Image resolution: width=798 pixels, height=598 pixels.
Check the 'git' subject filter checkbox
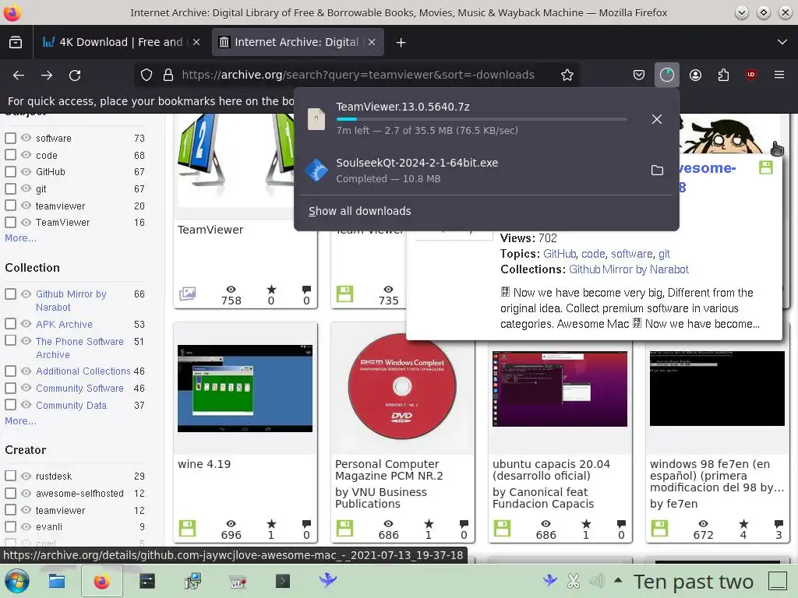coord(10,188)
